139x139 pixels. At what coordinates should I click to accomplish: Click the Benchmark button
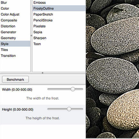15,79
